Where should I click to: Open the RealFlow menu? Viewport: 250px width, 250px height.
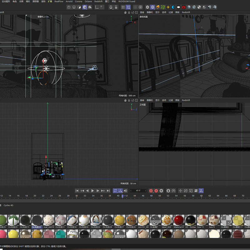pos(59,2)
